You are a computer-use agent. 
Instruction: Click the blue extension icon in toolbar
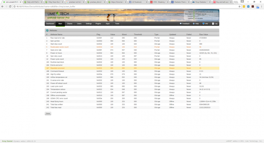click(x=248, y=6)
